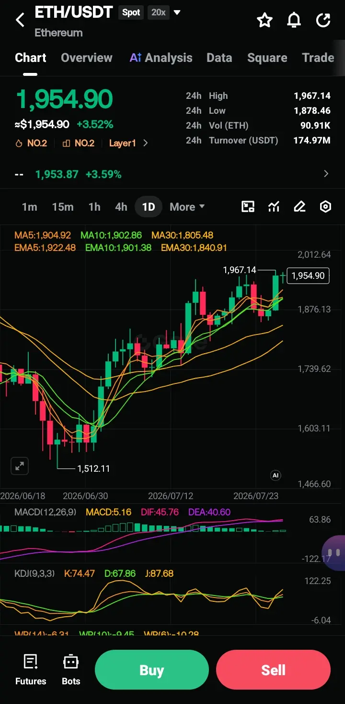This screenshot has width=345, height=704.
Task: Expand chart to fullscreen
Action: tap(20, 466)
